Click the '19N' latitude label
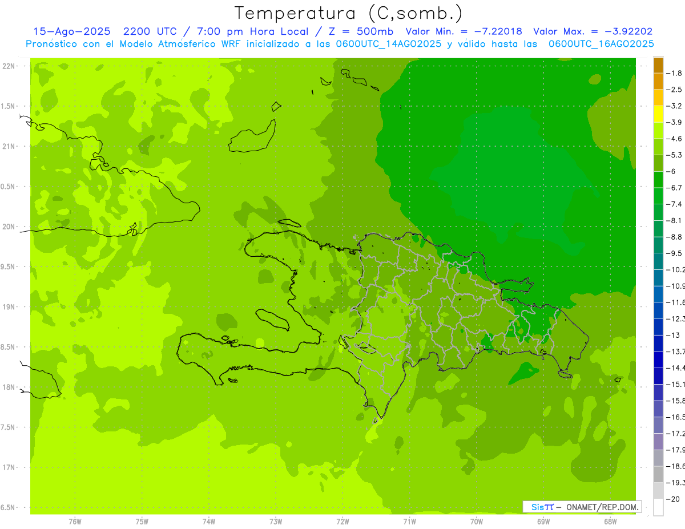Image resolution: width=685 pixels, height=529 pixels. coord(8,307)
